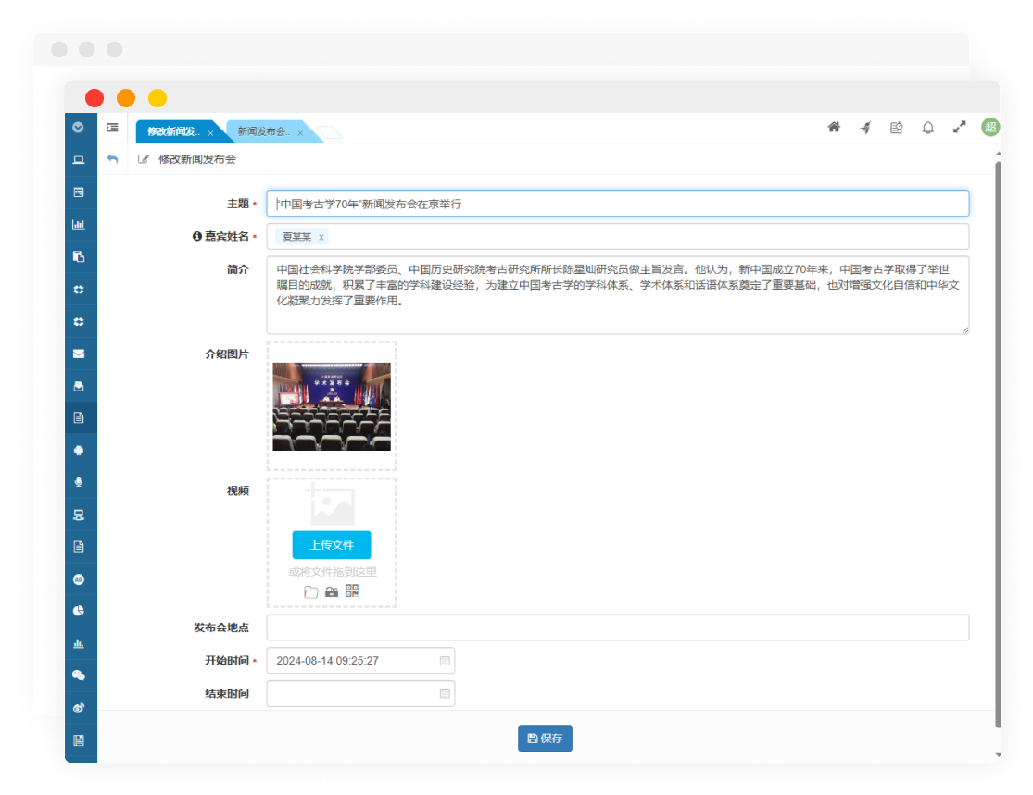Click the QR code icon under upload
Screen dimensions: 1033x795
352,591
